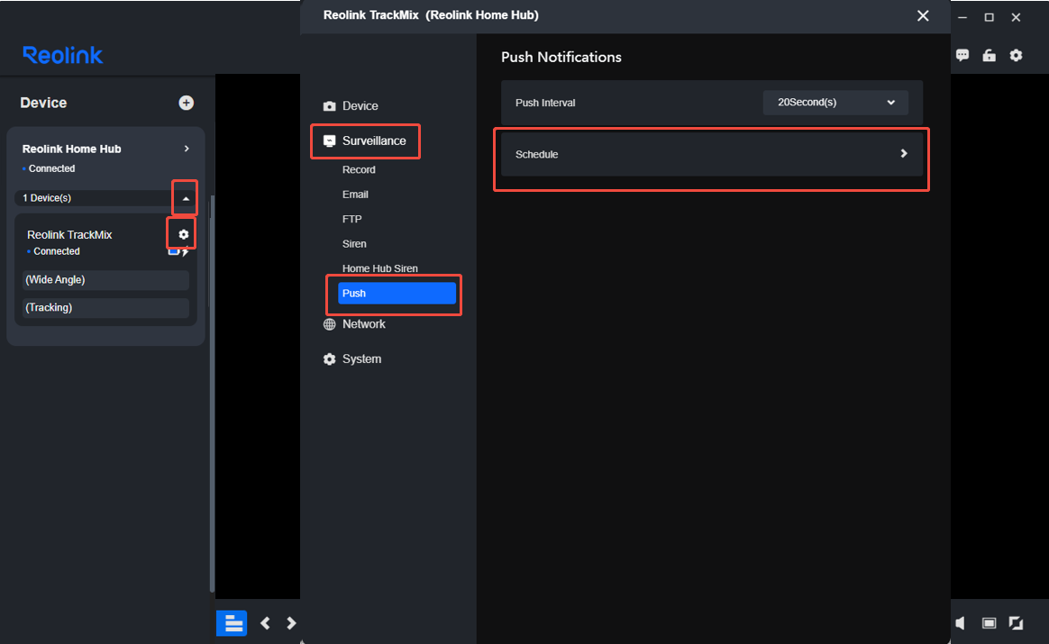1049x644 pixels.
Task: Open the Record submenu item
Action: pos(359,170)
